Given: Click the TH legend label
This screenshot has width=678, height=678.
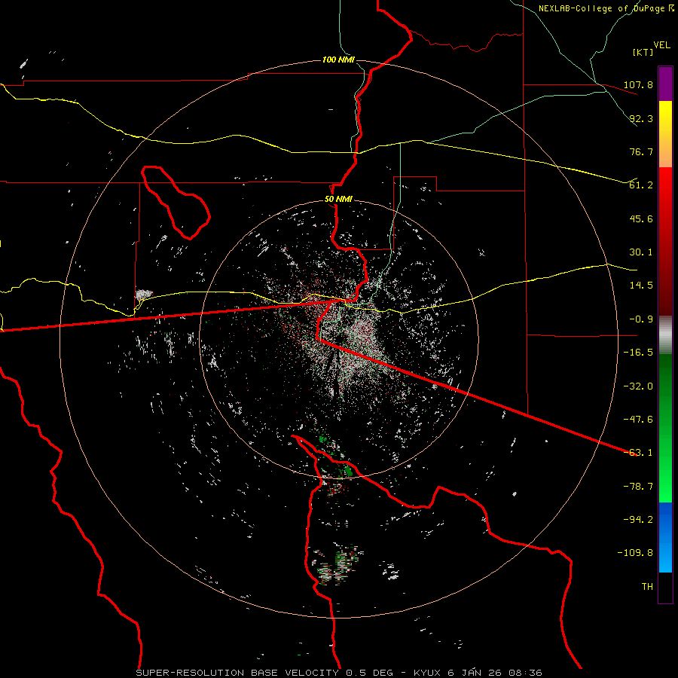Looking at the screenshot, I should (647, 587).
